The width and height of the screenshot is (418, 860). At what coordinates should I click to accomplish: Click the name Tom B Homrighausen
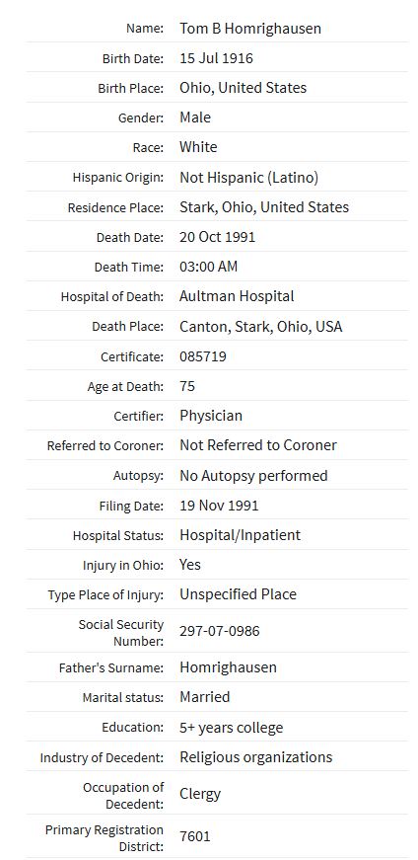click(250, 29)
